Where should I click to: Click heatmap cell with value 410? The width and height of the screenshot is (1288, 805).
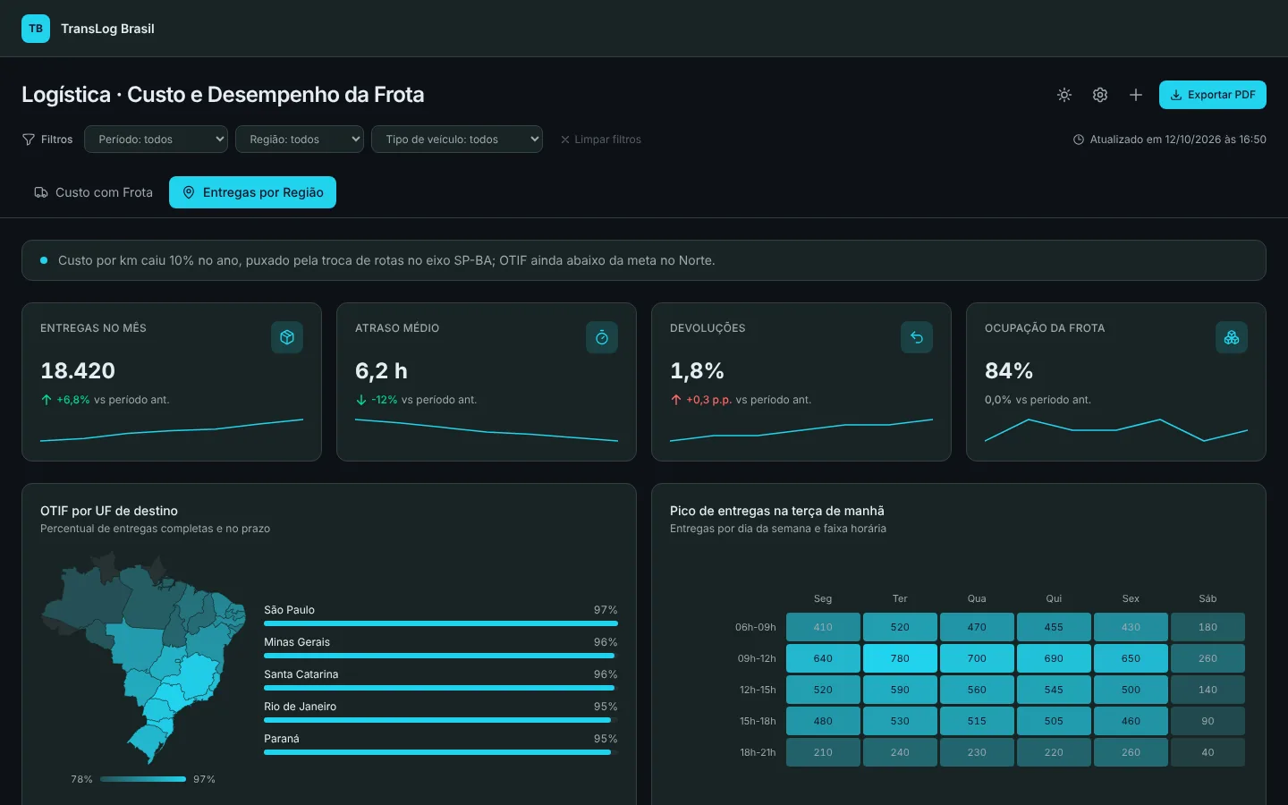click(x=823, y=627)
